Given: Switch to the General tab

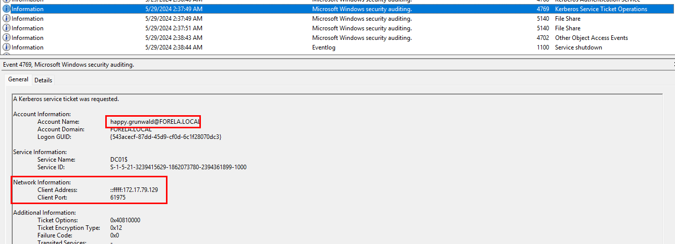Looking at the screenshot, I should [x=18, y=80].
